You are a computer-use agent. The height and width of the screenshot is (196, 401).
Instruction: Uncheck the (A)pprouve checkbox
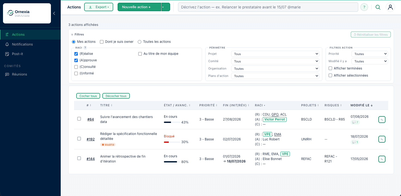[76, 61]
